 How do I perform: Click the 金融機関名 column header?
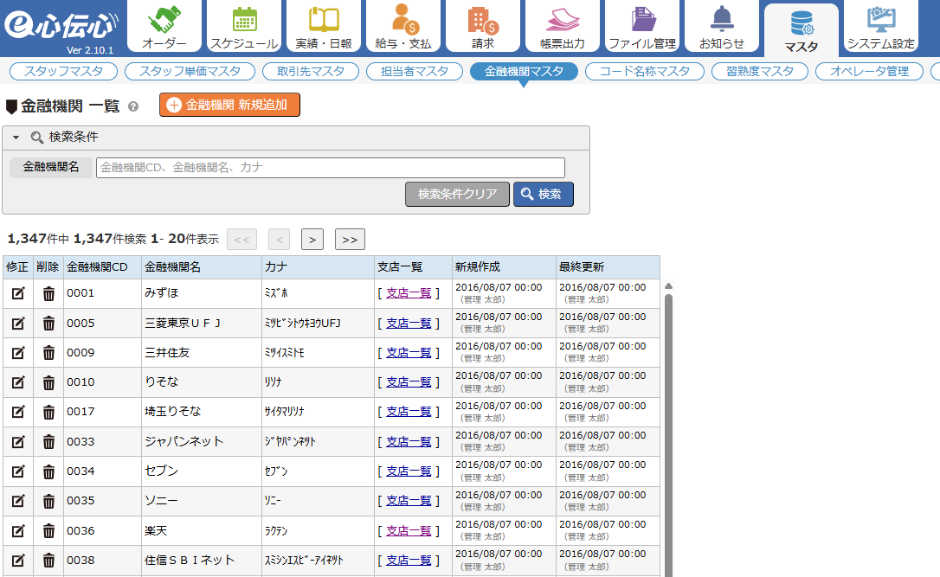pyautogui.click(x=202, y=267)
